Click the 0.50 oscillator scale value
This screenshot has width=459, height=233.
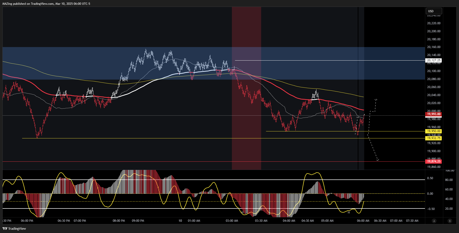pos(430,178)
